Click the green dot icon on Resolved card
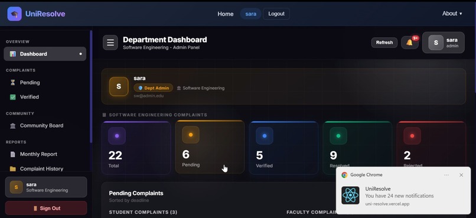Image resolution: width=476 pixels, height=218 pixels. click(x=338, y=136)
